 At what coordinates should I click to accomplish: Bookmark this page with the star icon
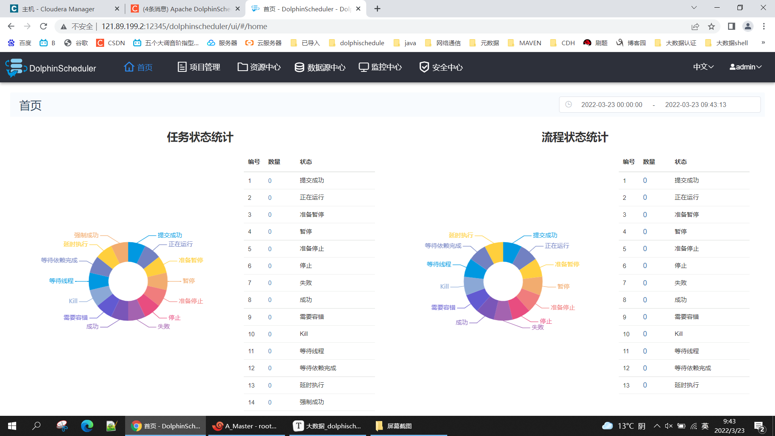[x=711, y=27]
